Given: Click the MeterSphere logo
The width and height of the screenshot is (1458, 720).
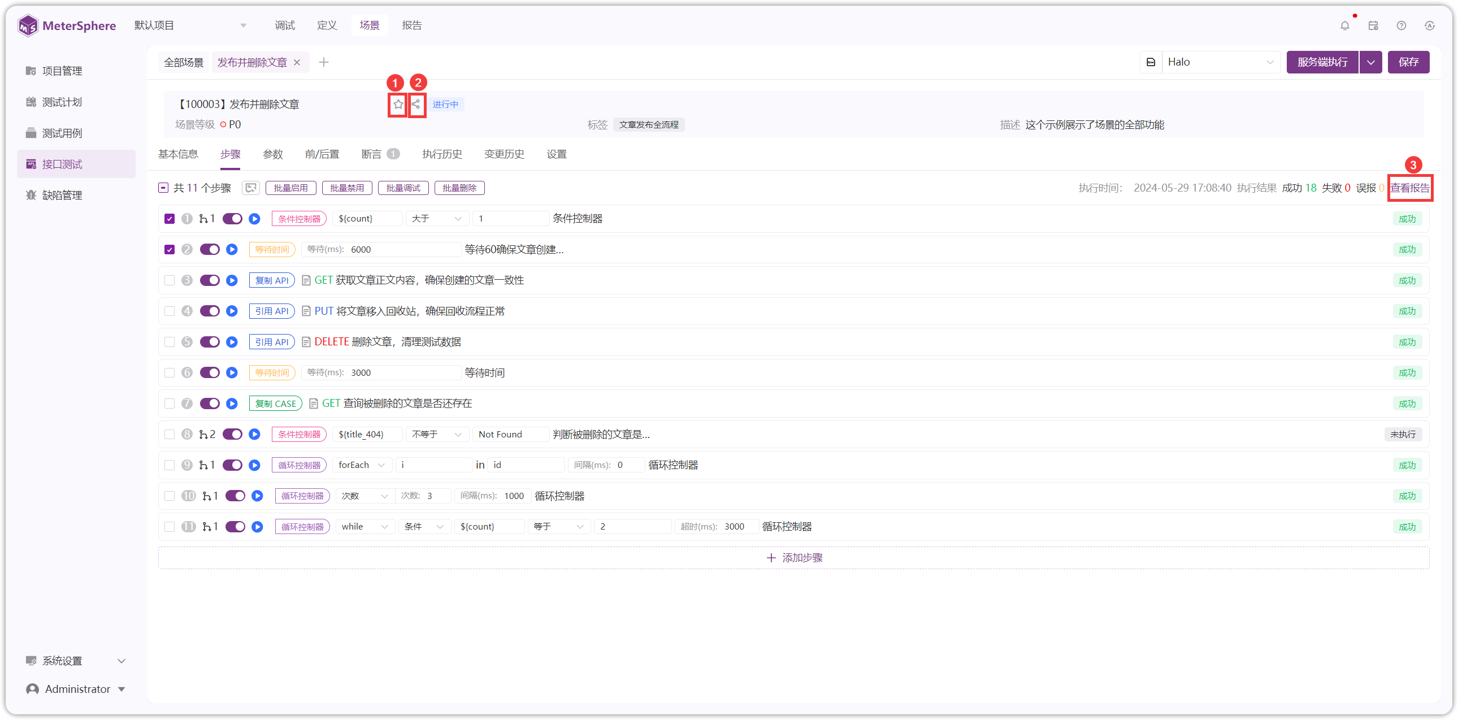Looking at the screenshot, I should tap(66, 25).
